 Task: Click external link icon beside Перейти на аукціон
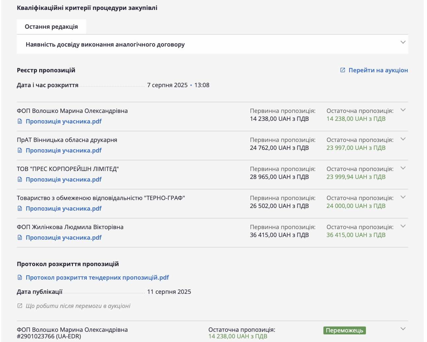tap(343, 70)
